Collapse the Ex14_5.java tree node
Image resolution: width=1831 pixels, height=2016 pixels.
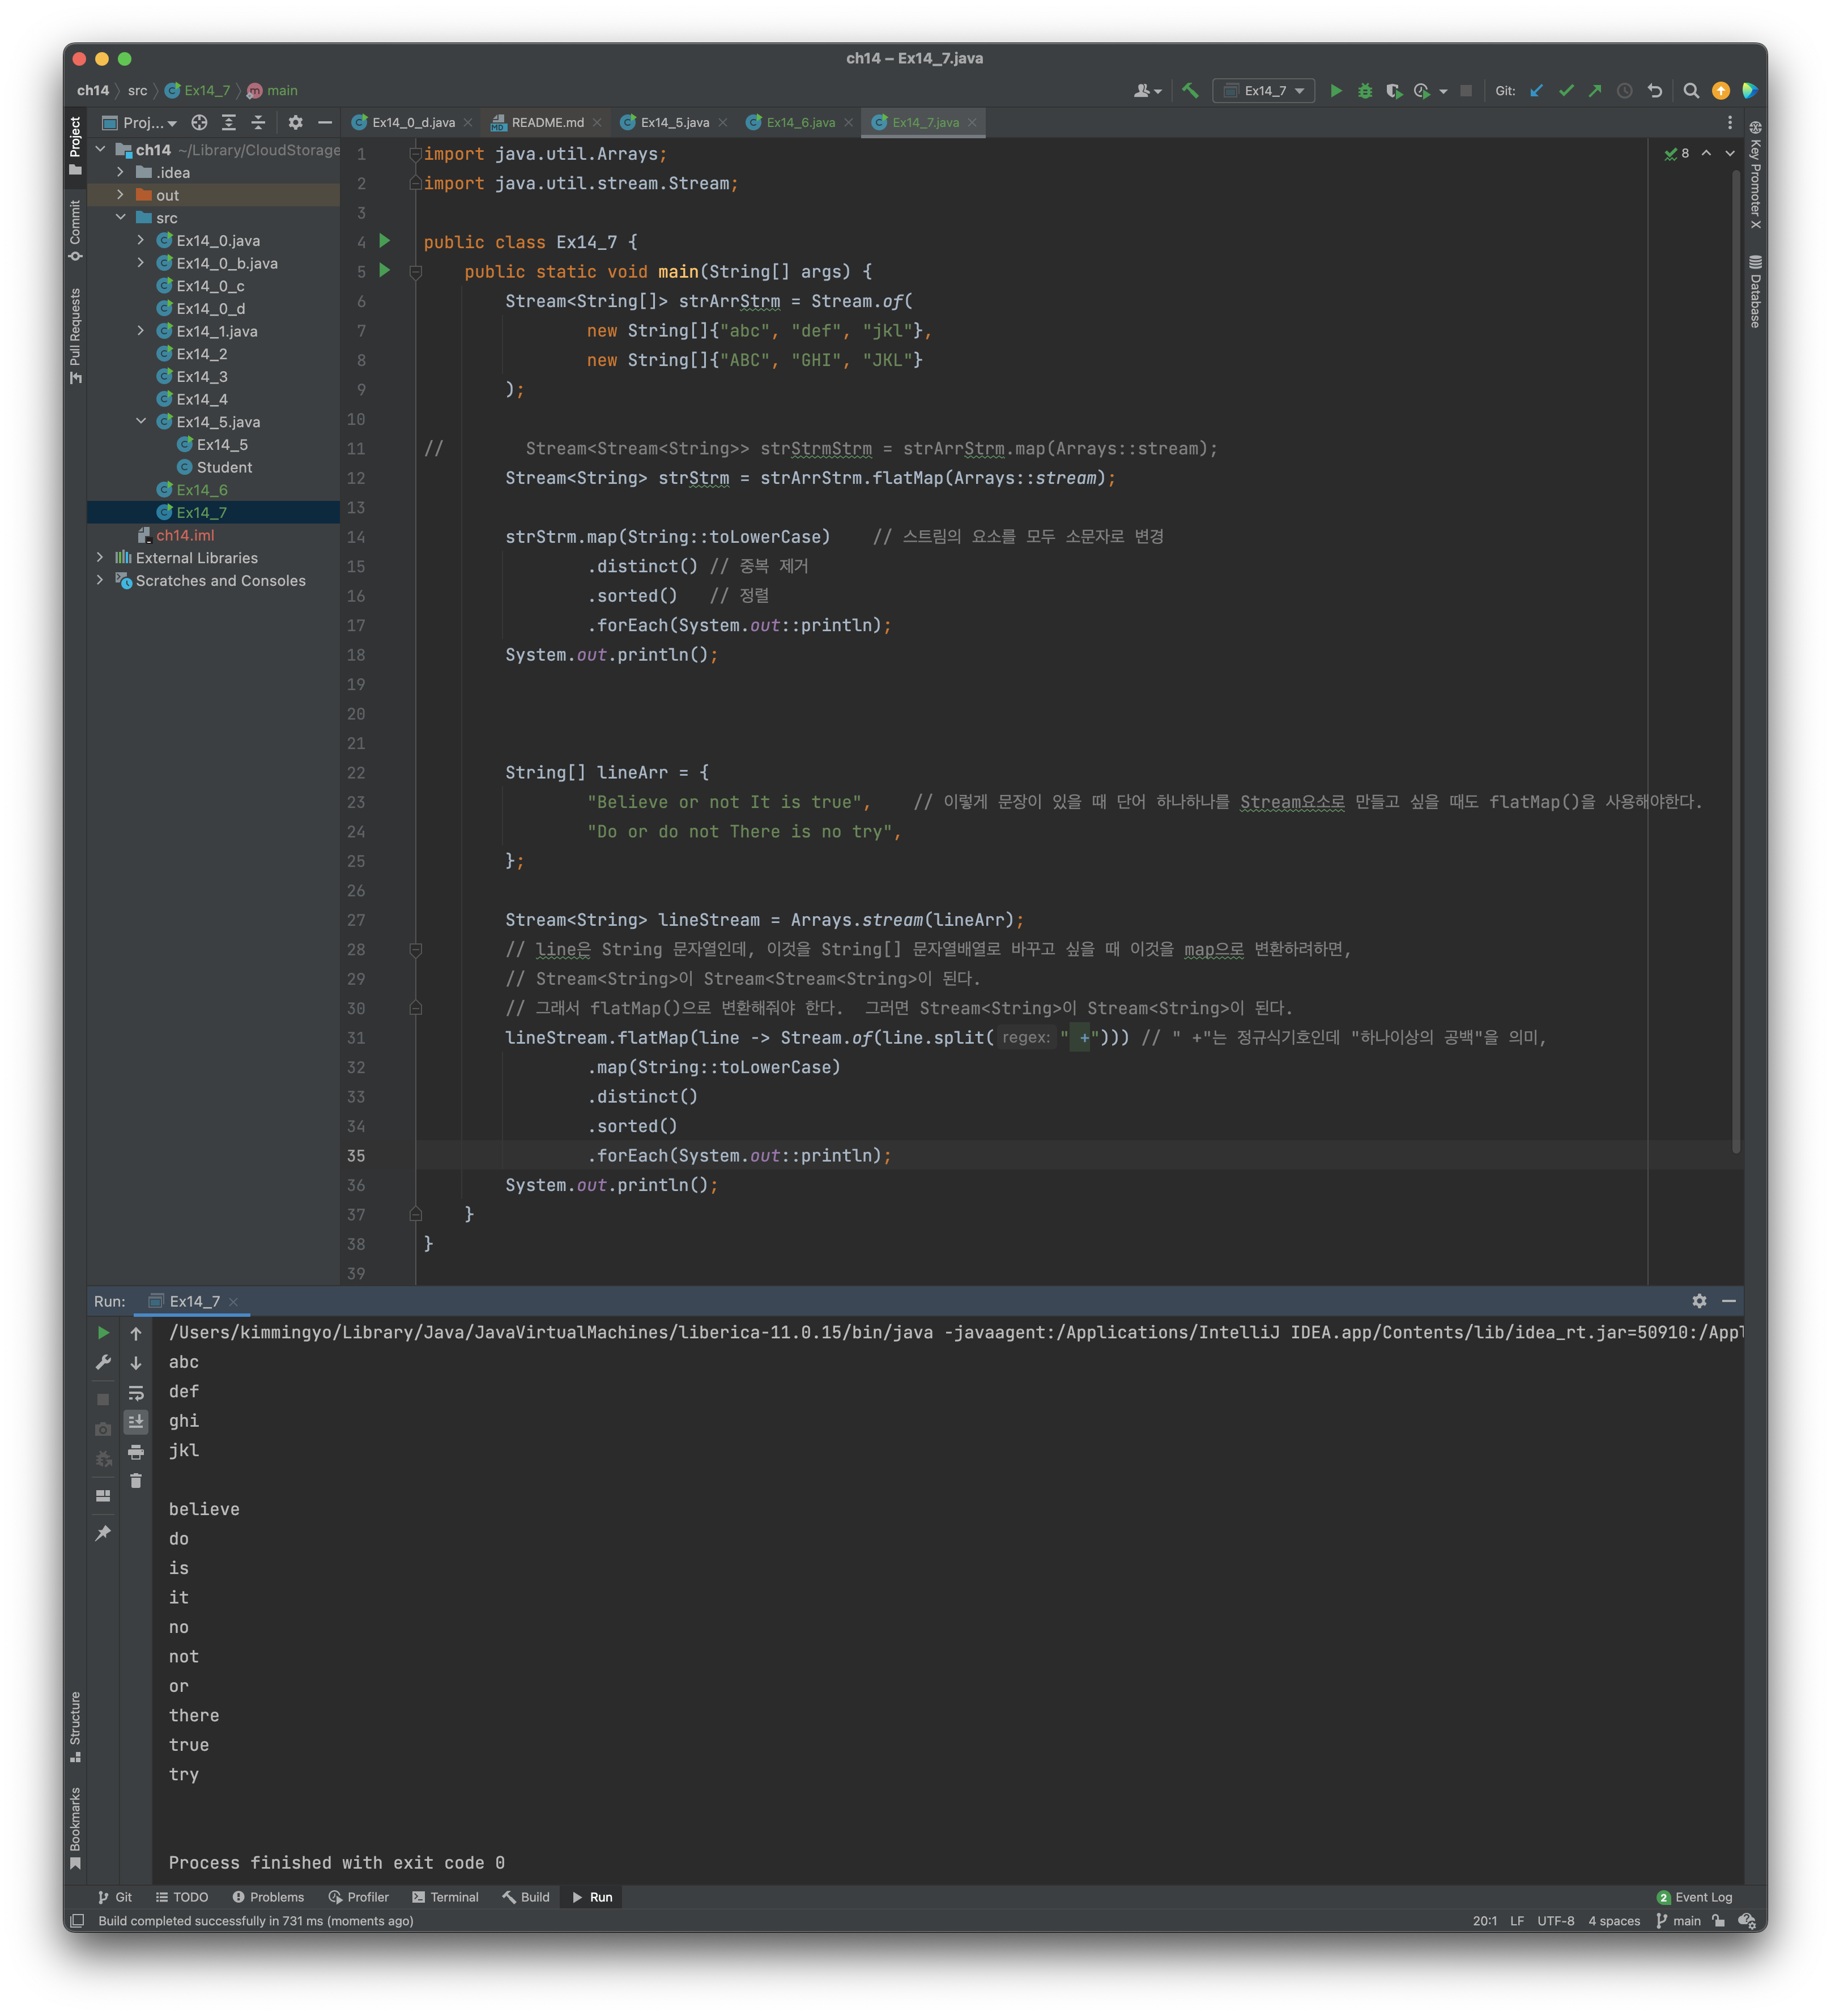141,421
